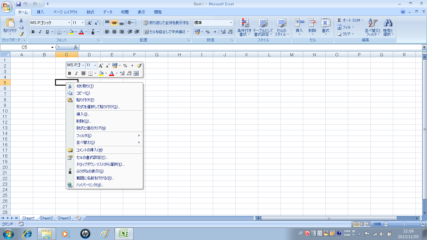Click the formula bar input field

coord(250,47)
